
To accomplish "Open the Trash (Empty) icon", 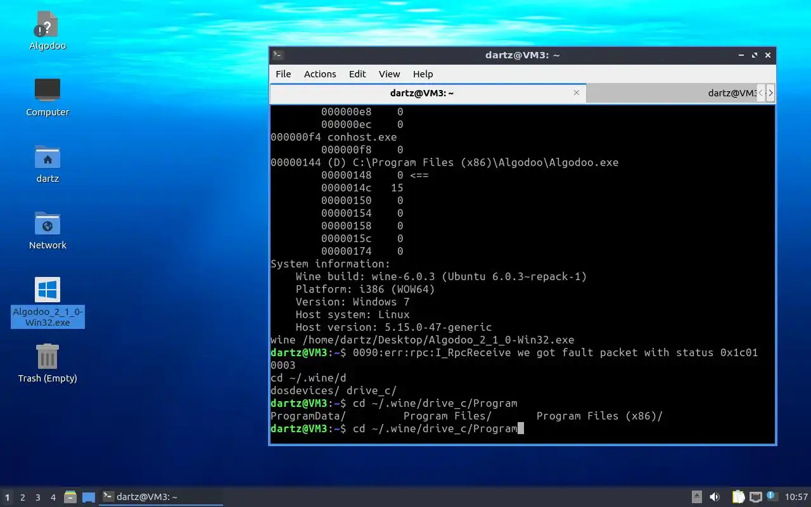I will coord(48,363).
